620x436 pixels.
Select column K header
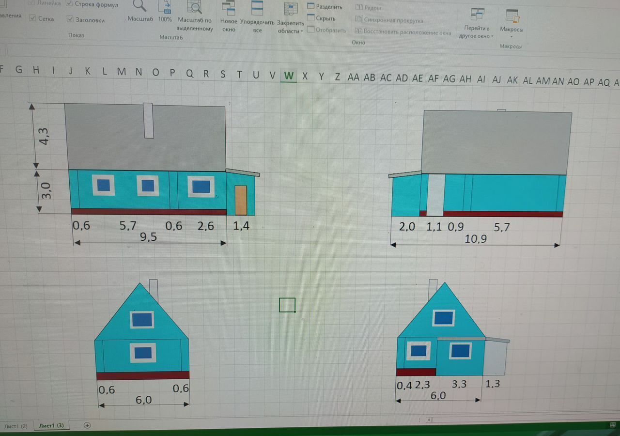pos(88,71)
